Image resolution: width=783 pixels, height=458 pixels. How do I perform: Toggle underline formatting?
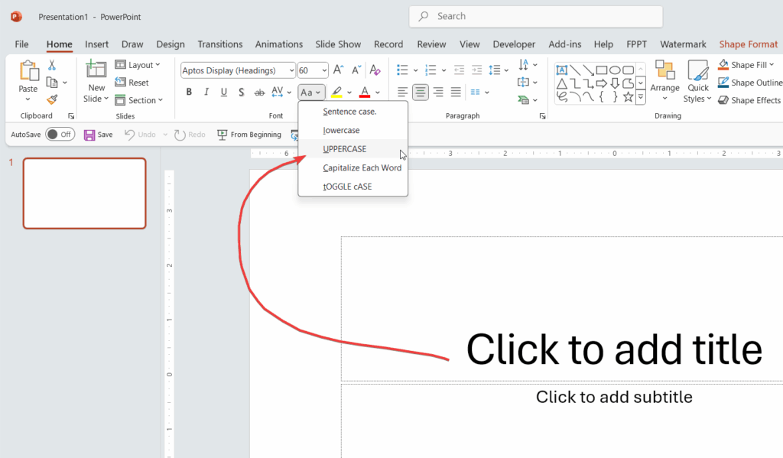(224, 93)
